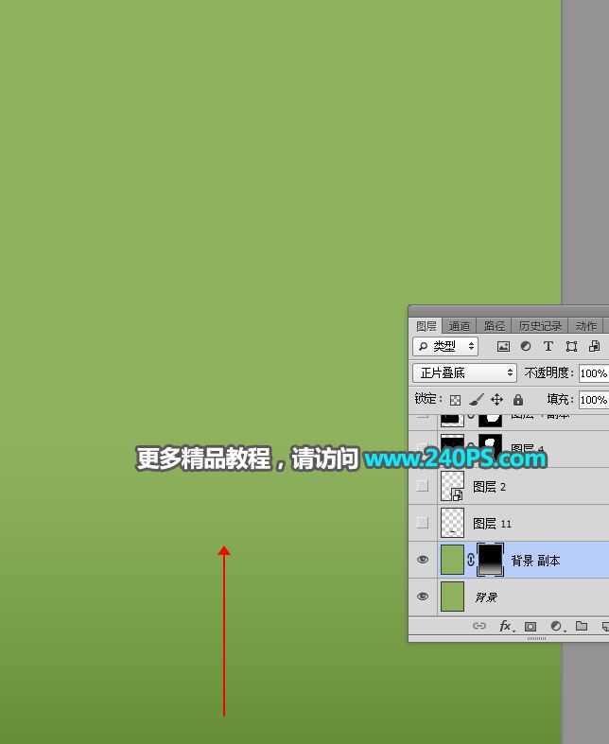Enable lock image pixels brush icon
This screenshot has width=609, height=744.
point(477,400)
